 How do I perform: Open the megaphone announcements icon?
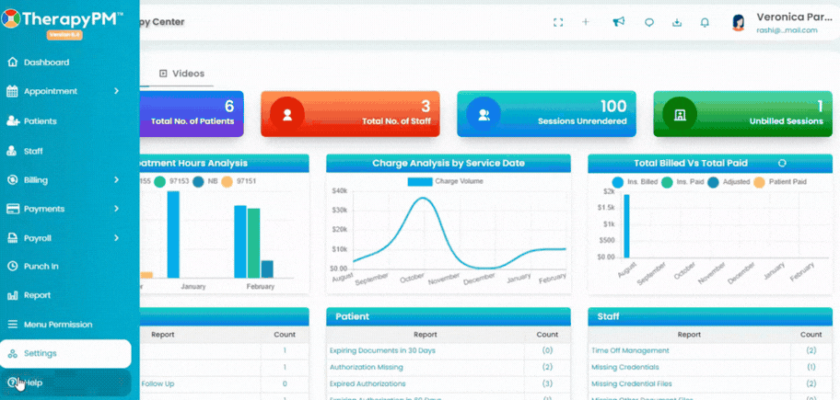[x=619, y=22]
